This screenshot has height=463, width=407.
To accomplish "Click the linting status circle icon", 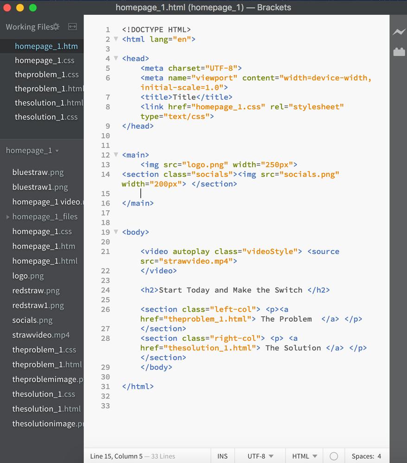I will pos(334,456).
